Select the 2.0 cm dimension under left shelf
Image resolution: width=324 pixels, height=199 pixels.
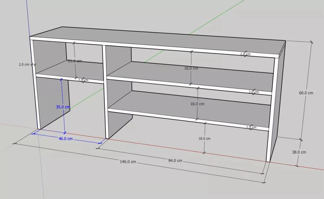[x=83, y=80]
